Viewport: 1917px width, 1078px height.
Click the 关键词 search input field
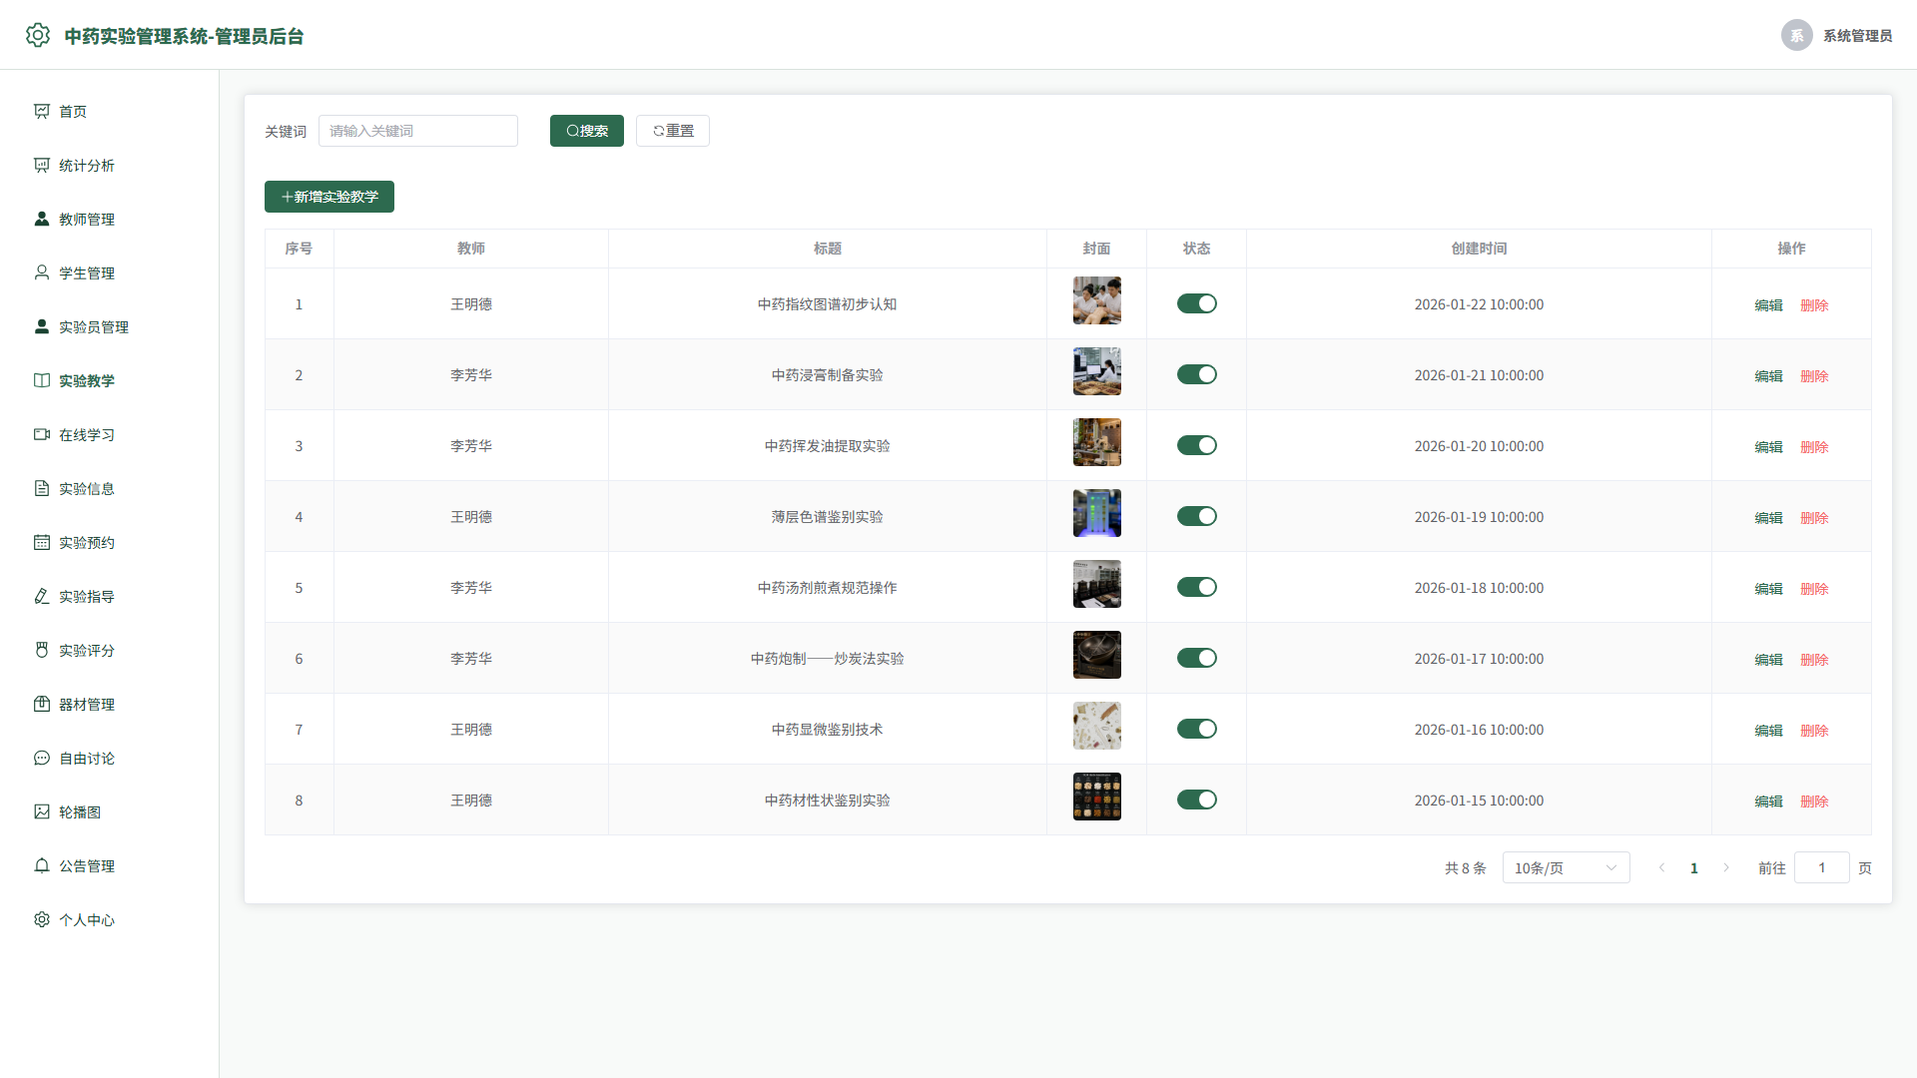[418, 131]
